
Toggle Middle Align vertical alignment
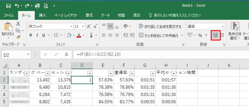coord(110,26)
